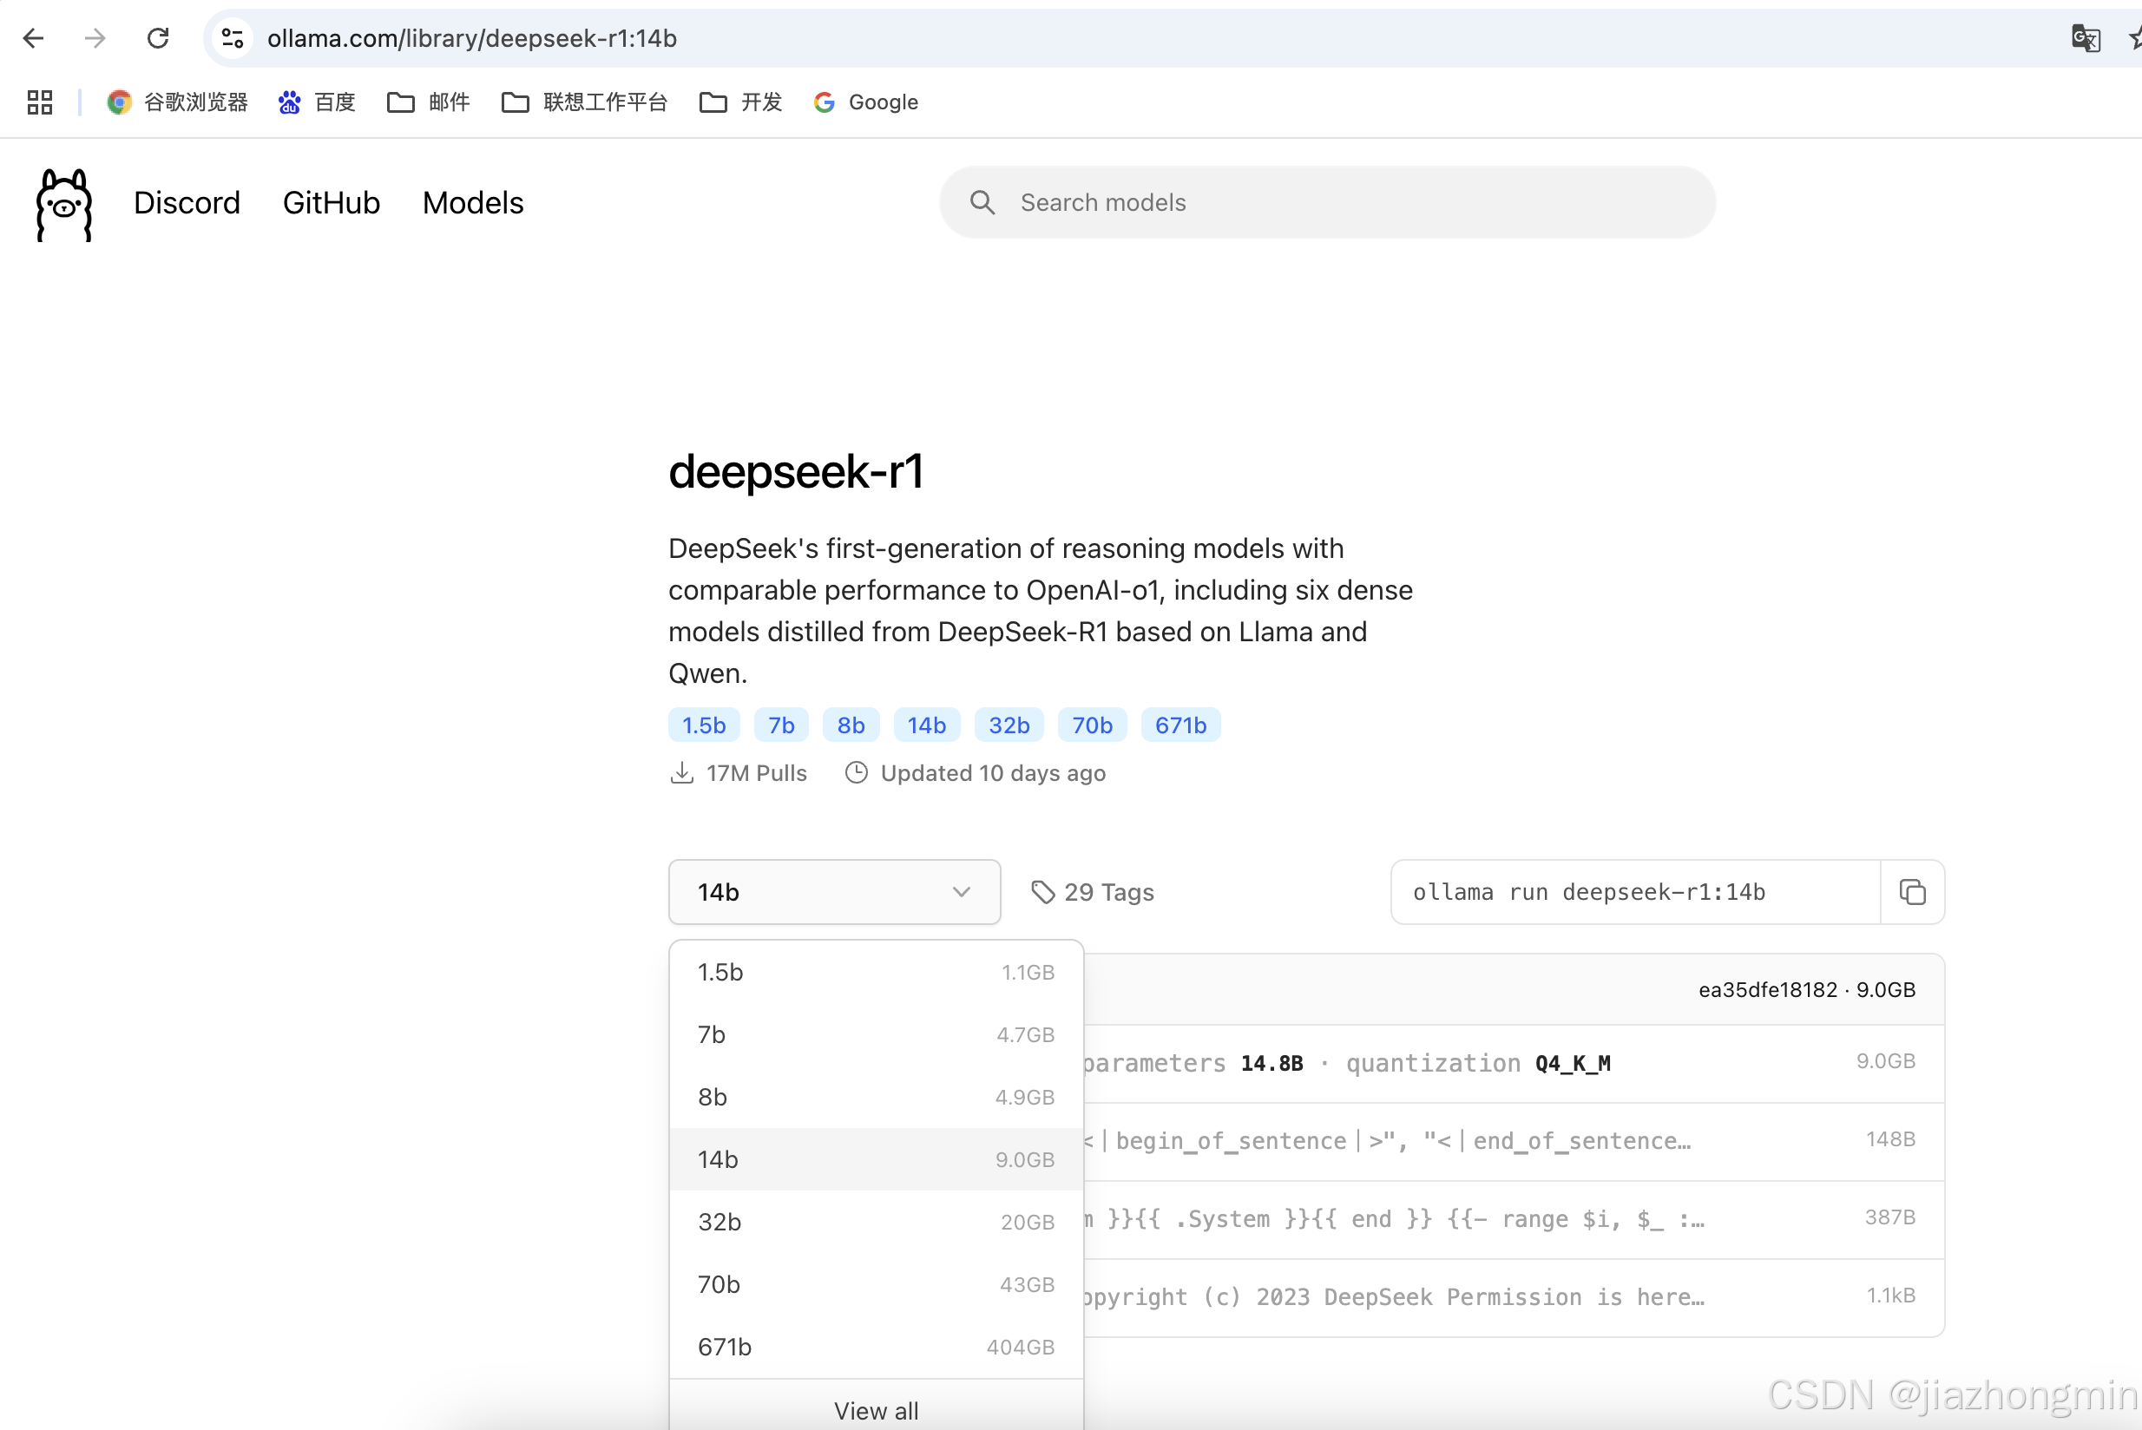Pick the 32b 20GB dropdown entry
This screenshot has height=1430, width=2142.
tap(875, 1222)
